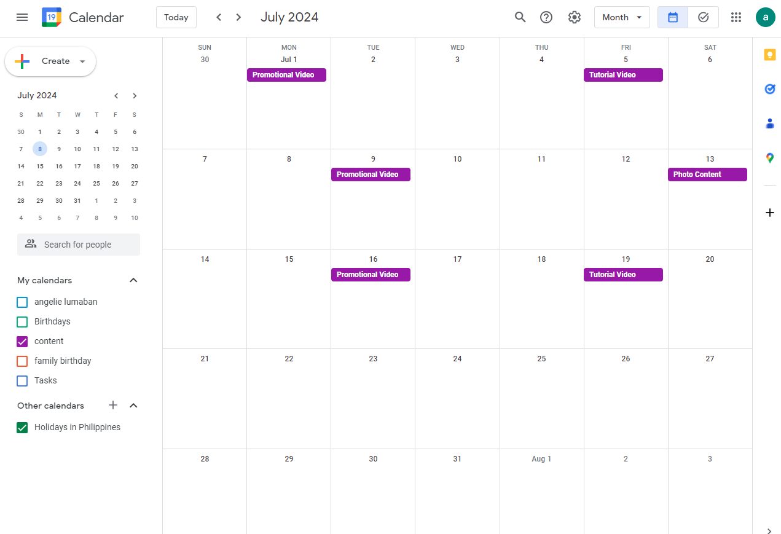Open the main menu hamburger icon
Viewport: 781px width, 534px height.
(22, 17)
